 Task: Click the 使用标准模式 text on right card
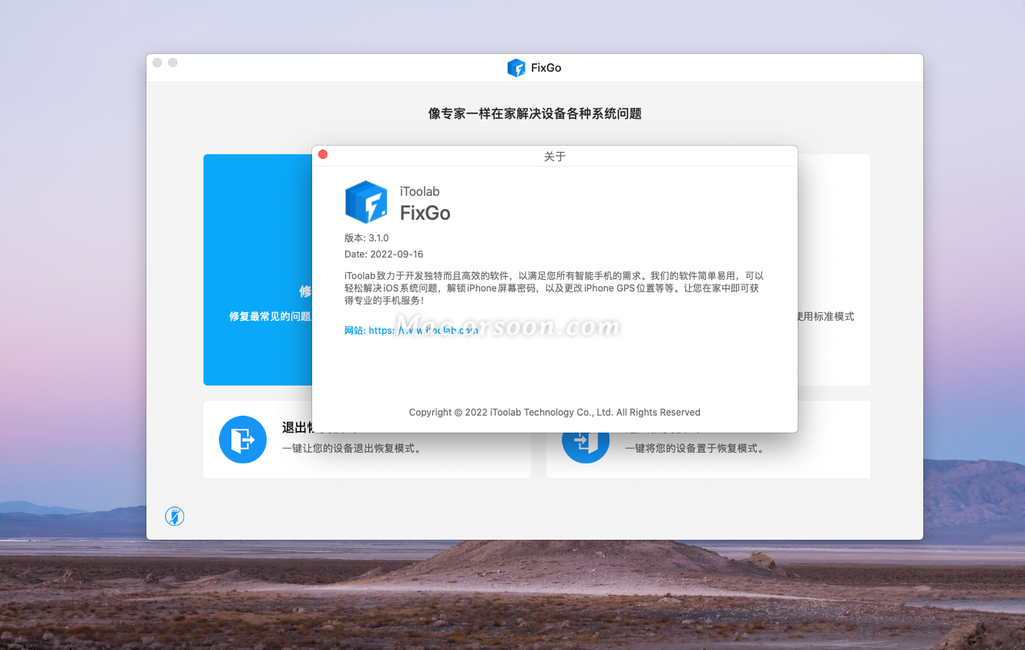tap(826, 316)
